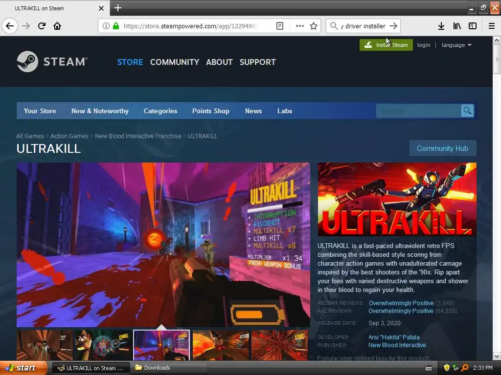Click the browser forward arrow
The image size is (501, 375).
26,26
